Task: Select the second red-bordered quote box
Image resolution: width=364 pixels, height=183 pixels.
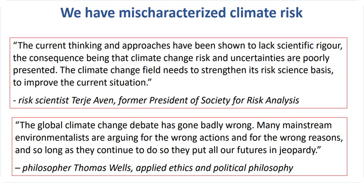Action: coord(179,147)
